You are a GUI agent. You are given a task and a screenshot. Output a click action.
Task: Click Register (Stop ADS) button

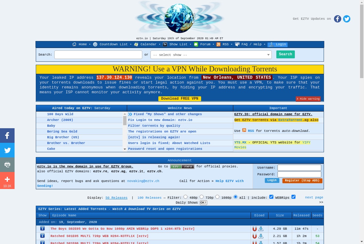[302, 180]
